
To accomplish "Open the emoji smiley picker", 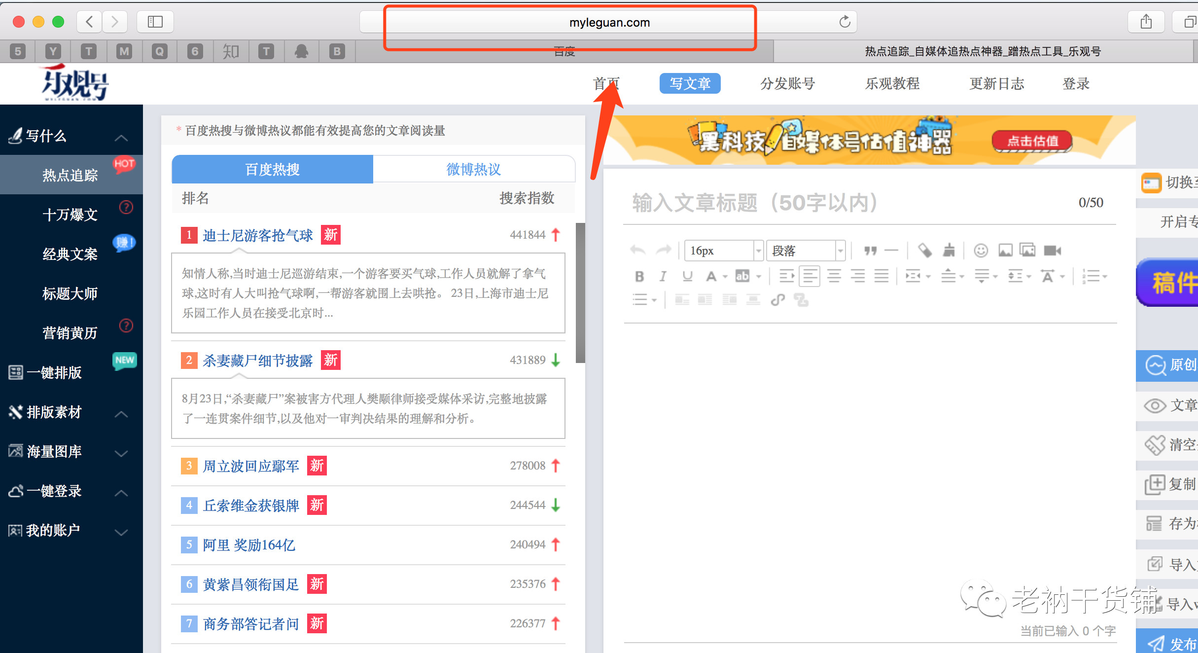I will (981, 251).
